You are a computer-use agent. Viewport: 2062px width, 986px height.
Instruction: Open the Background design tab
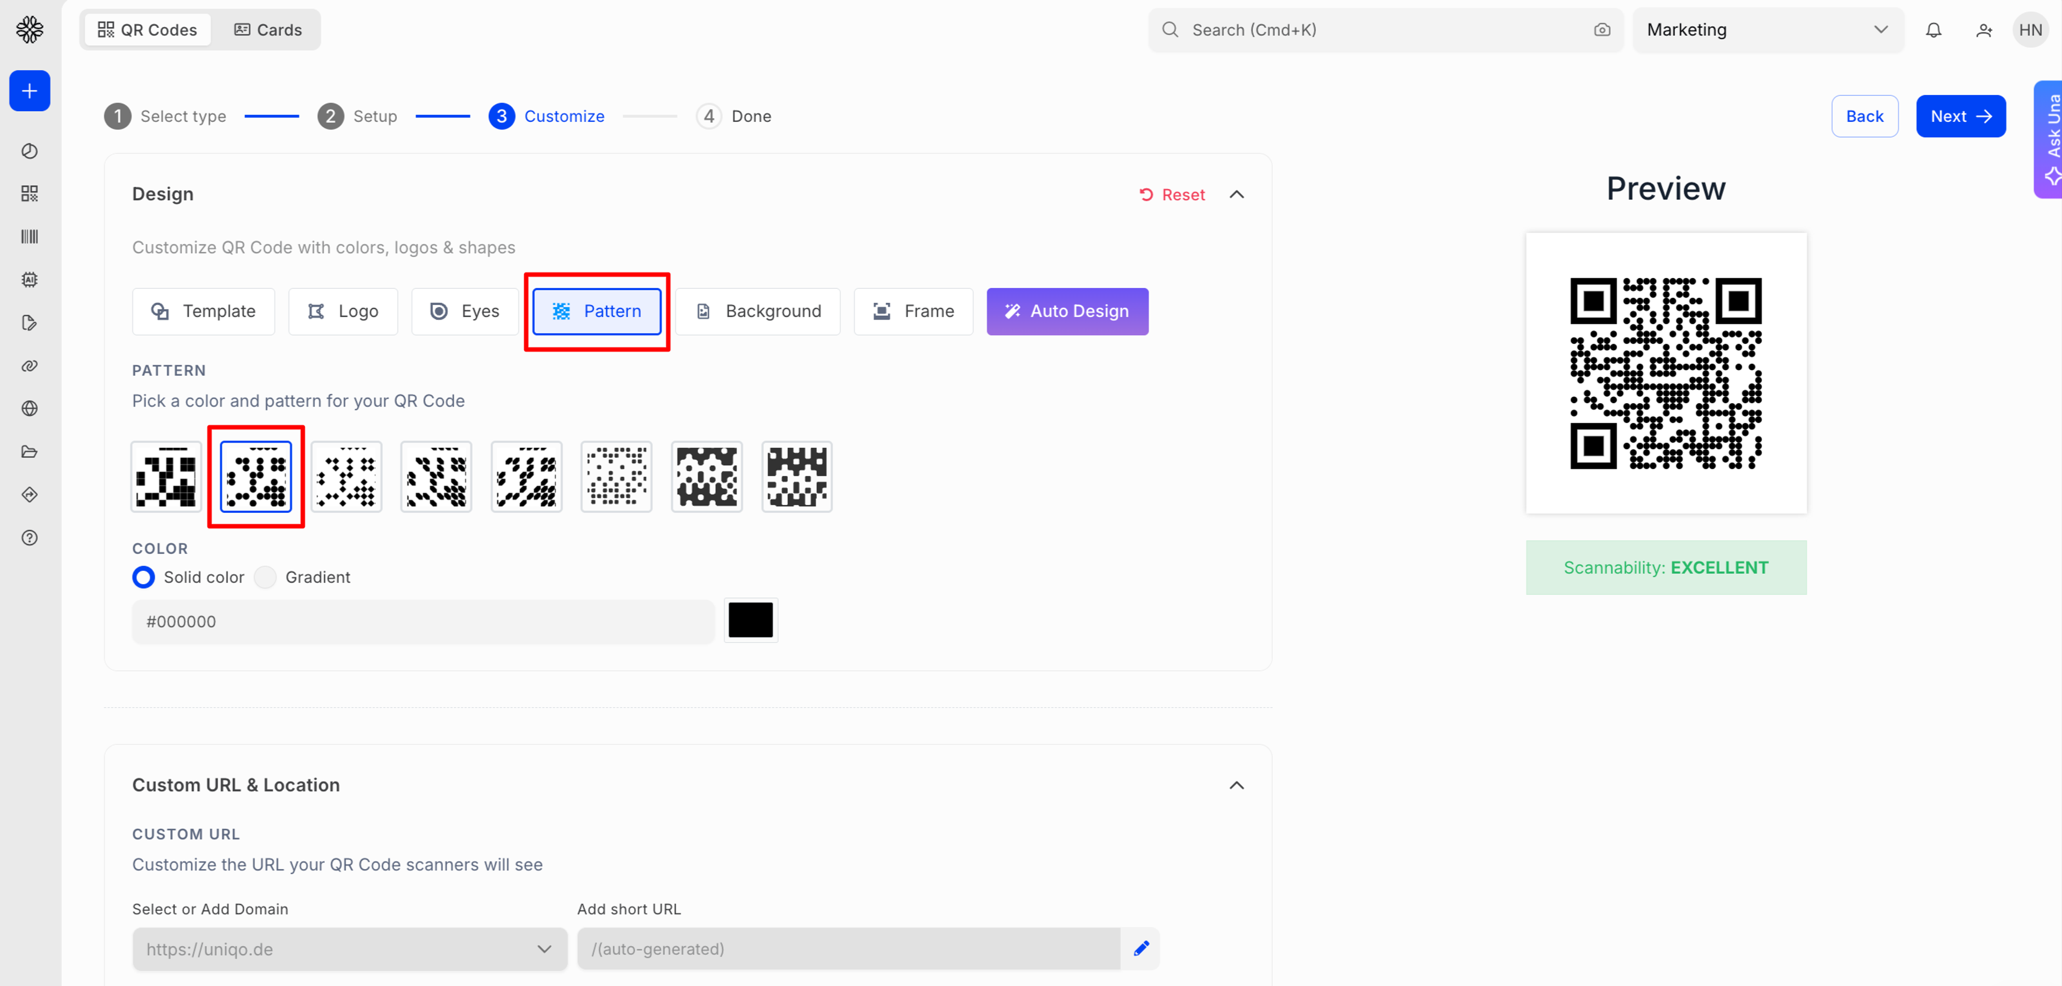tap(757, 311)
